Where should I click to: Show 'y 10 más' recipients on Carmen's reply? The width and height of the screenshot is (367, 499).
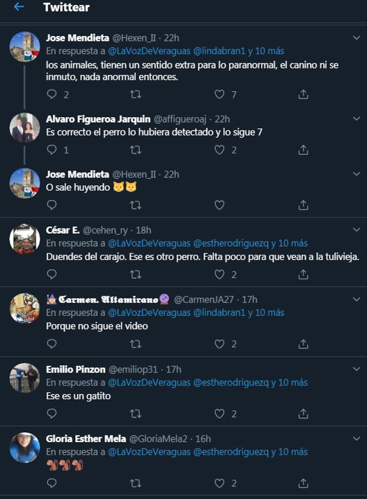(266, 313)
